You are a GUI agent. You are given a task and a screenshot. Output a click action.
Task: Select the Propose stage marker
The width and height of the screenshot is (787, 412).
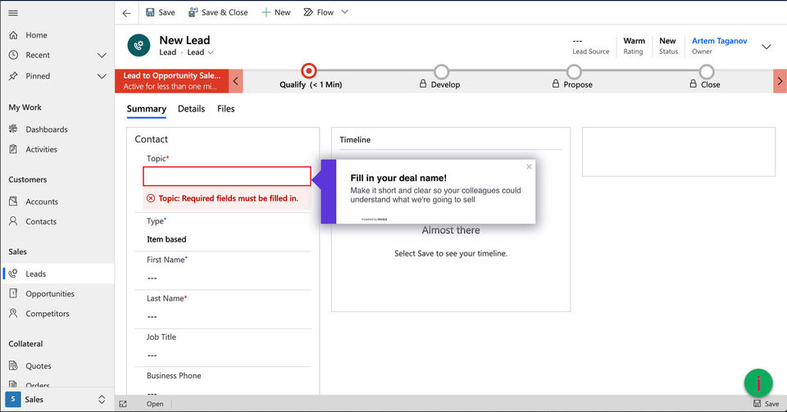(x=574, y=72)
